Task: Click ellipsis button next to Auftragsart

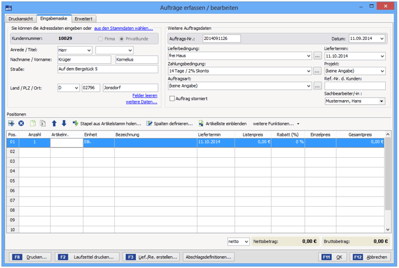Action: [x=317, y=86]
